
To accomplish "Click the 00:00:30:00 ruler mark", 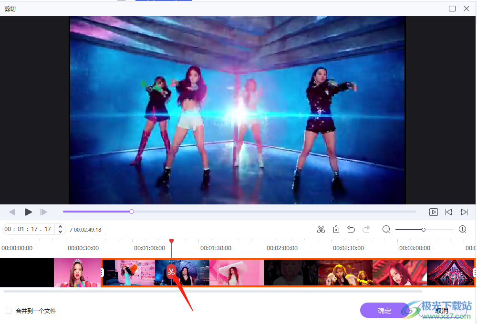I will (83, 248).
